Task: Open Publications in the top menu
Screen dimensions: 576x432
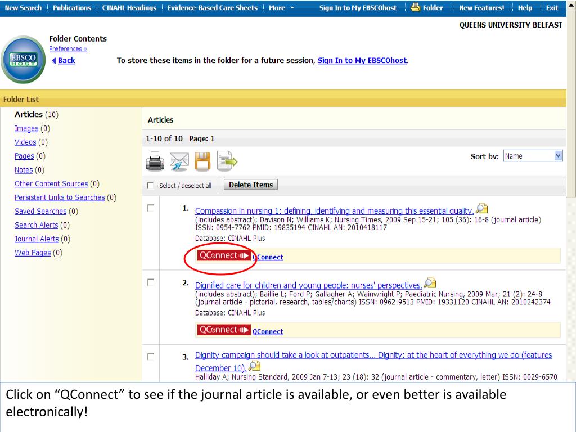Action: coord(71,8)
